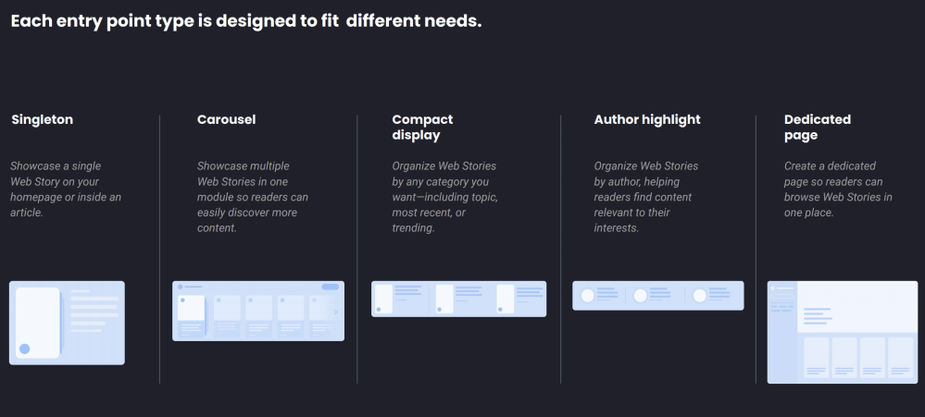Screen dimensions: 925x417
Task: Click the Singleton illustration thumbnail
Action: (x=67, y=323)
